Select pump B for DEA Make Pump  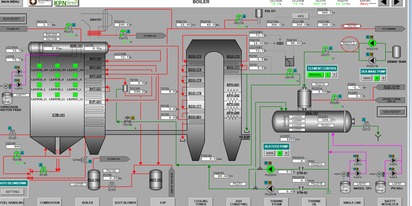pos(384,78)
